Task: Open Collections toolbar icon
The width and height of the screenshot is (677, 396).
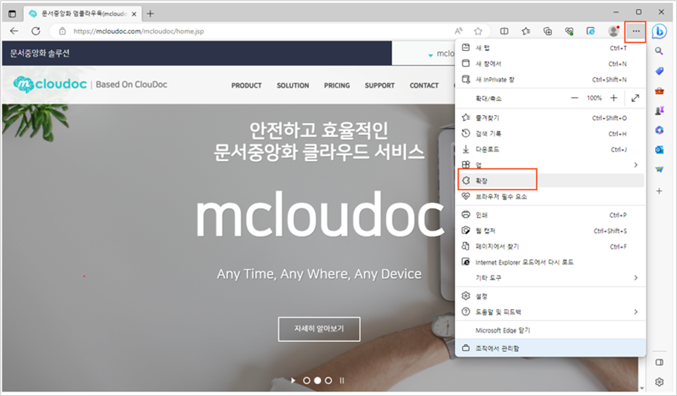Action: (x=548, y=31)
